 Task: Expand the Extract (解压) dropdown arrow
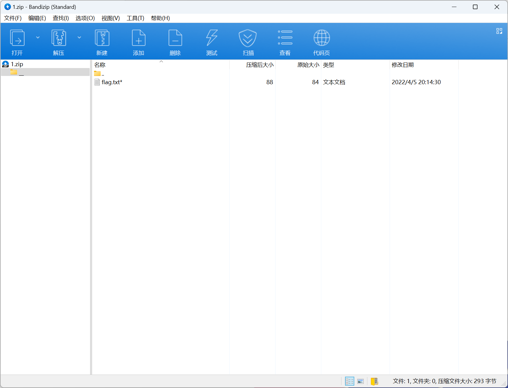pos(79,38)
